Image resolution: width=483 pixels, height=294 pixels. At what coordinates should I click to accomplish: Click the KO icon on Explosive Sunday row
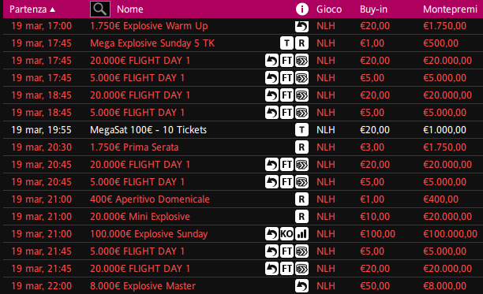point(286,234)
